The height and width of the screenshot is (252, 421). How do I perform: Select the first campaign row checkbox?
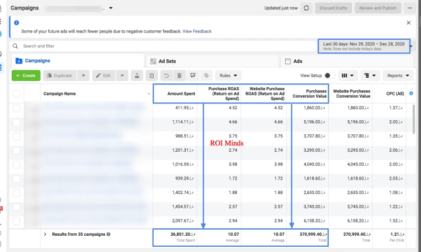[16, 108]
